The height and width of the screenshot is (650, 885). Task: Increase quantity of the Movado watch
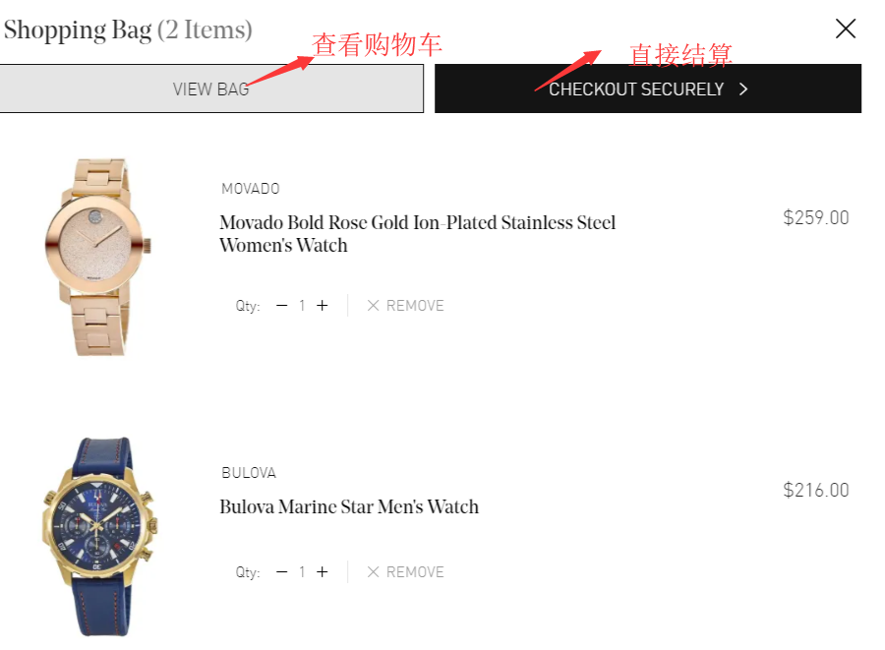(322, 306)
